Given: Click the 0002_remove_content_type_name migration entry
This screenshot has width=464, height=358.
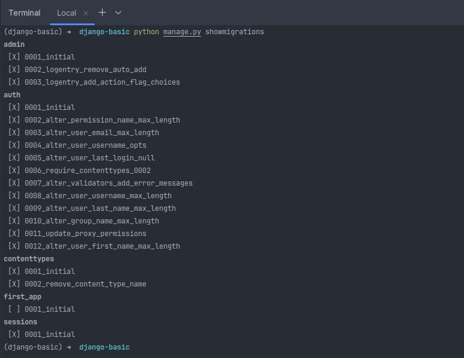Looking at the screenshot, I should click(85, 284).
